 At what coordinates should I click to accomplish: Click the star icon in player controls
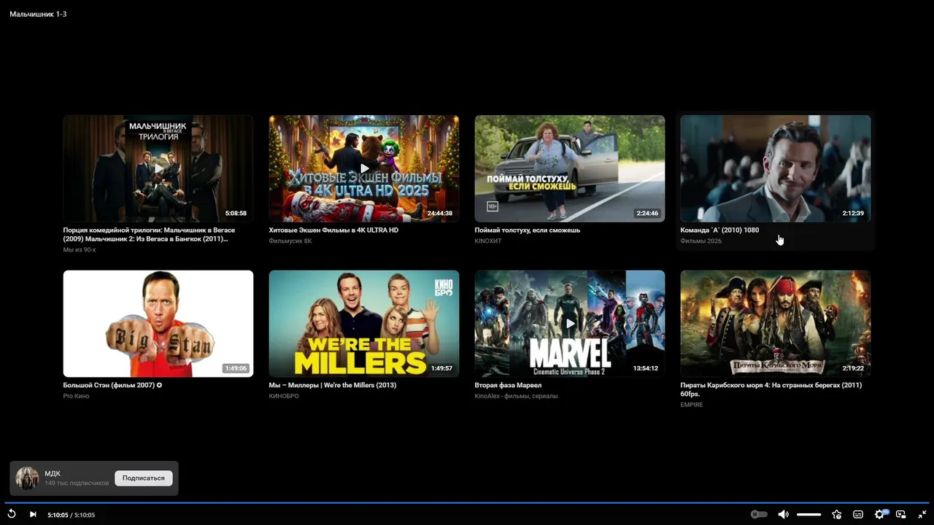(x=837, y=514)
